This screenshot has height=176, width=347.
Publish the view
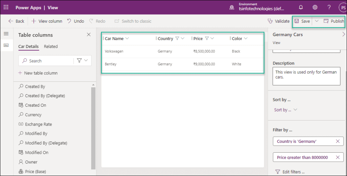(x=334, y=21)
